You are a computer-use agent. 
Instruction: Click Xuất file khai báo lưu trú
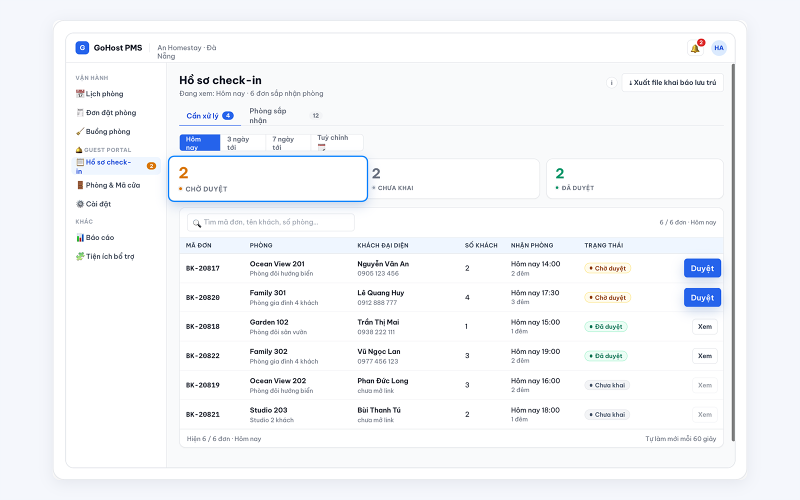click(672, 82)
